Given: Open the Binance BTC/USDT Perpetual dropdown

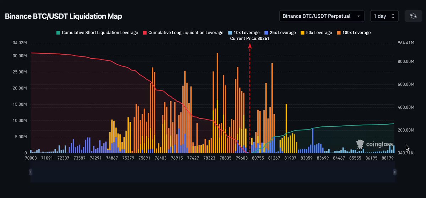Looking at the screenshot, I should click(322, 16).
